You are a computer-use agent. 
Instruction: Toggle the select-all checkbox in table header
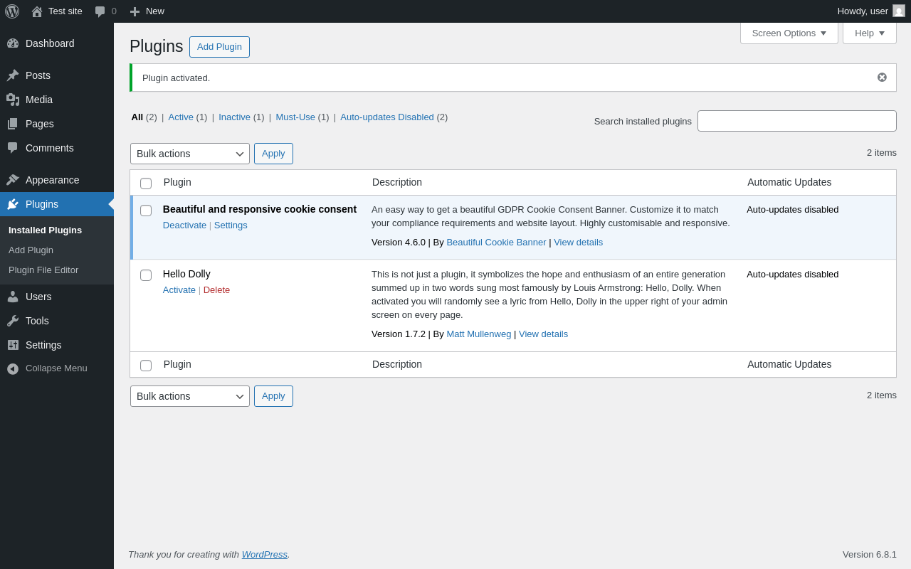[x=146, y=184]
